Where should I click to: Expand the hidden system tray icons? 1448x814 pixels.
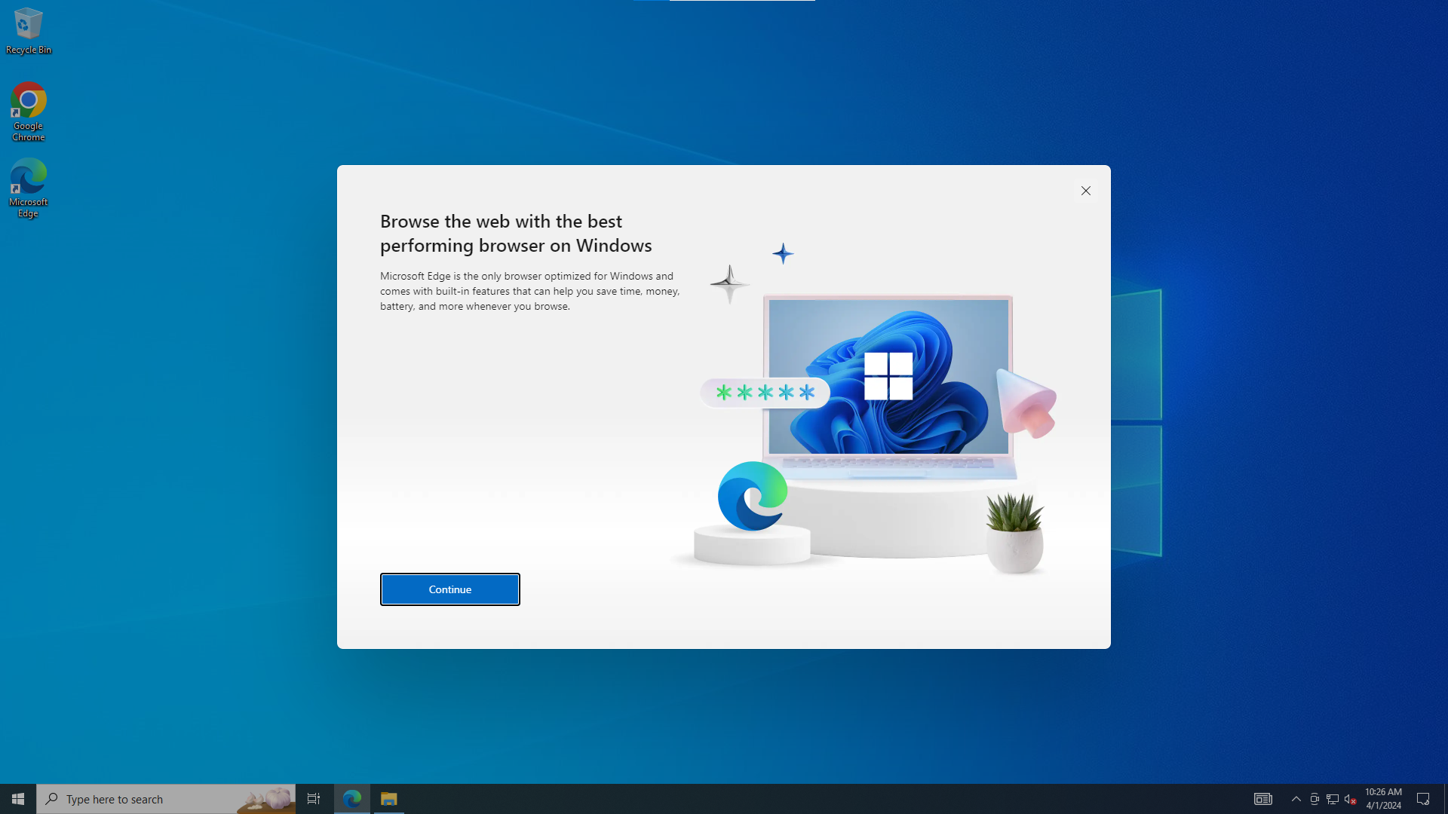(x=1296, y=799)
